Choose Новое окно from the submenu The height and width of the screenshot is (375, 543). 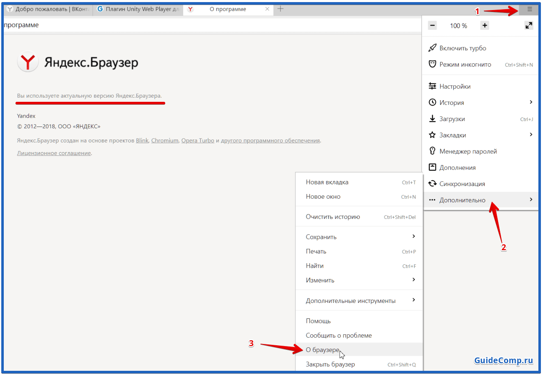(x=359, y=197)
